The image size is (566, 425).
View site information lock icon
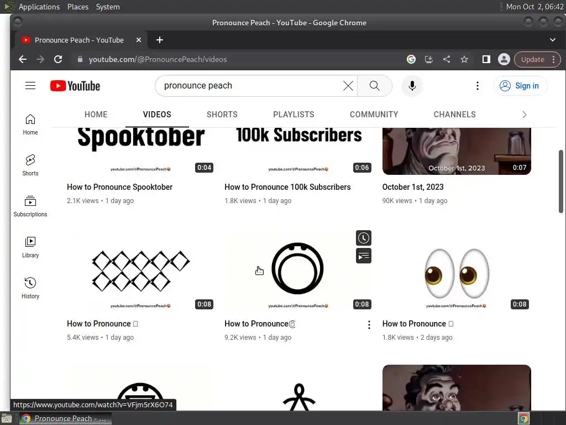(x=80, y=59)
